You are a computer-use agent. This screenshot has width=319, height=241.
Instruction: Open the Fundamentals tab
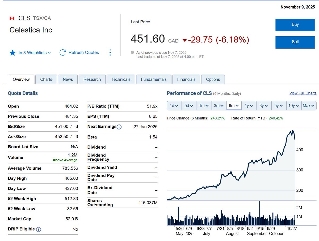(x=154, y=79)
